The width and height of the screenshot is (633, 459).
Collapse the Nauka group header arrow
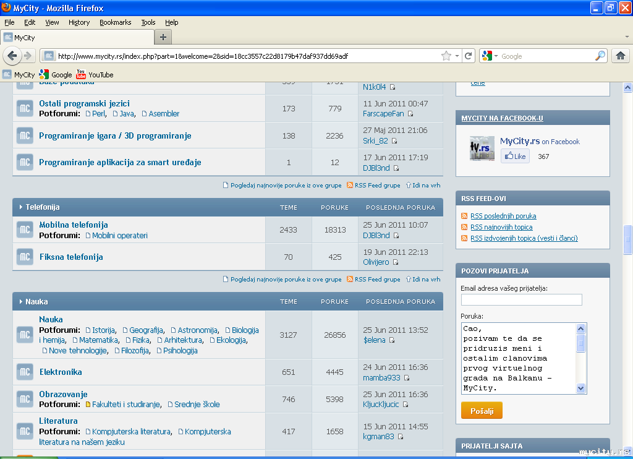click(20, 301)
